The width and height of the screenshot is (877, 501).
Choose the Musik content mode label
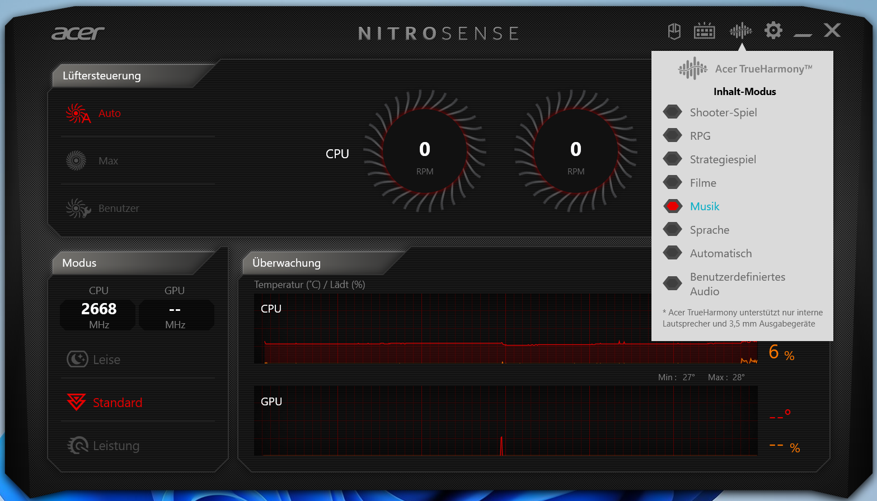point(705,206)
